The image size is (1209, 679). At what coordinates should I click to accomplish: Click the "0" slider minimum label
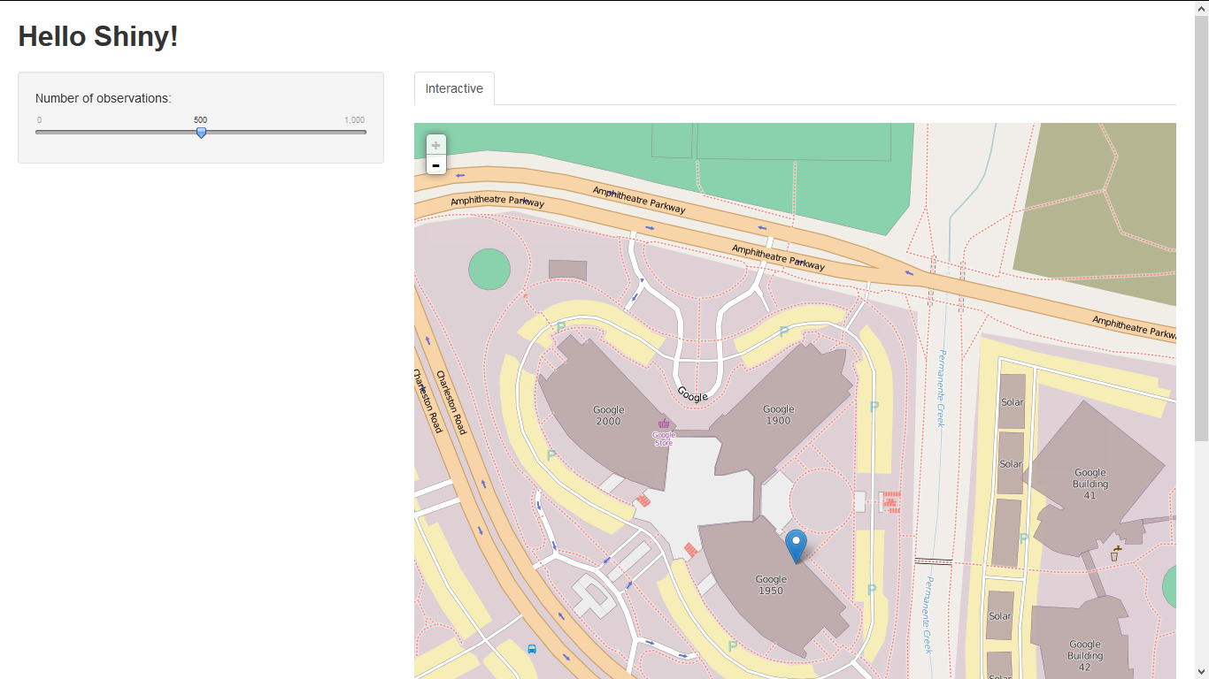click(x=39, y=120)
